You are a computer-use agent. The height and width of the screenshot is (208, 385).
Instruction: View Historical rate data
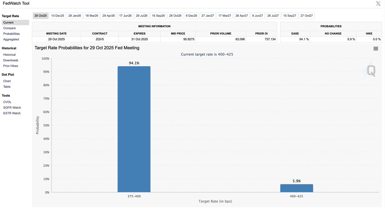click(x=10, y=54)
